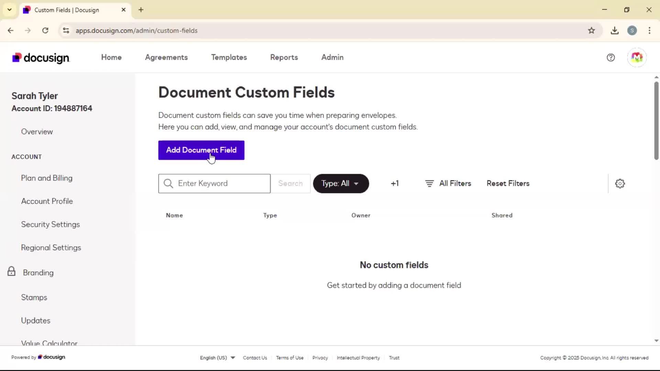This screenshot has width=660, height=371.
Task: Go back to previous page
Action: [11, 31]
